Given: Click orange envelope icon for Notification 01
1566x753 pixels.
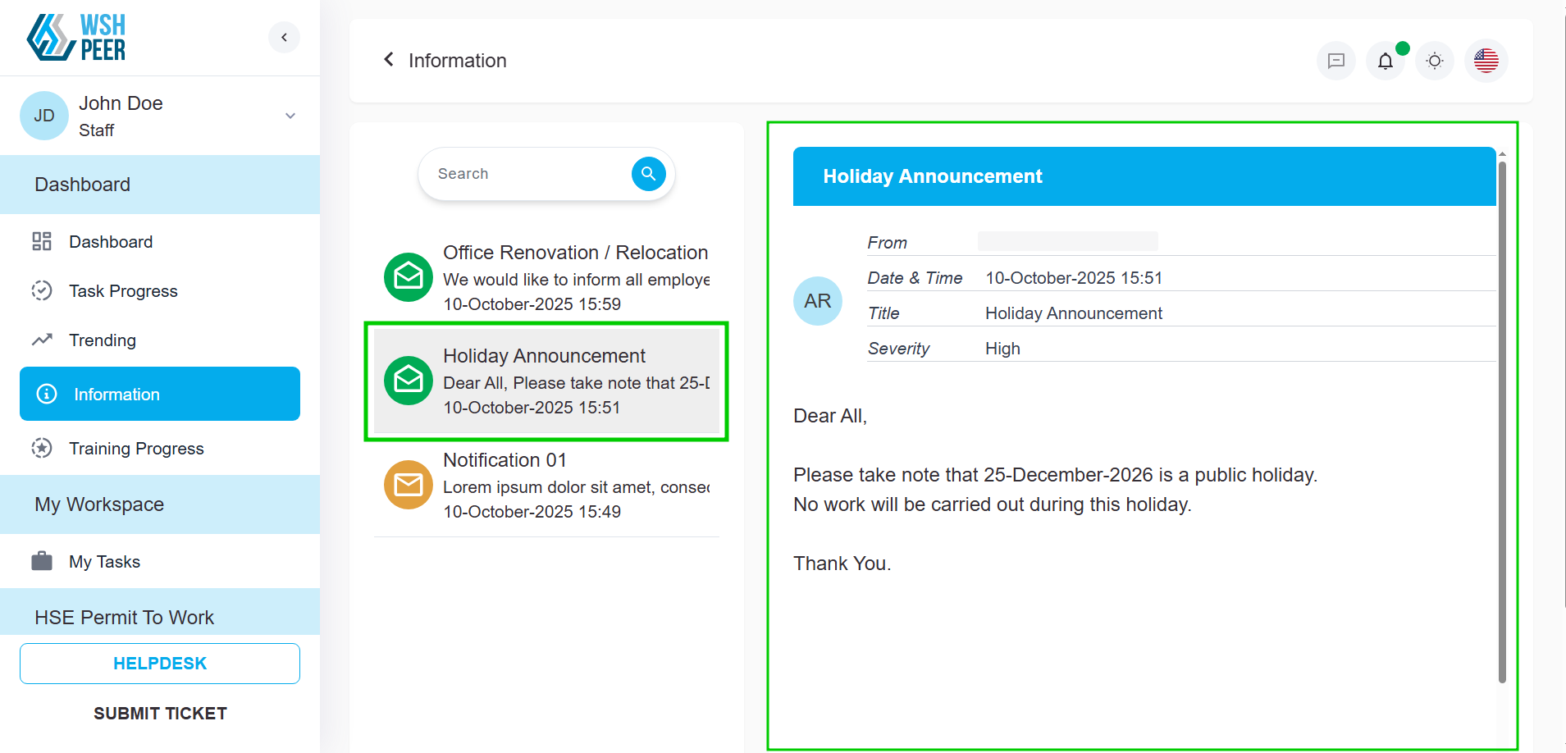Looking at the screenshot, I should 409,486.
